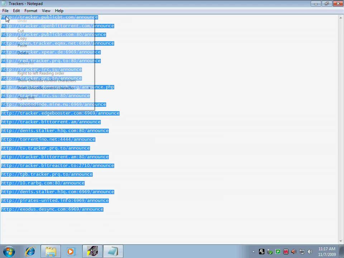Click the Rockstar Games tray icon
This screenshot has height=258, width=344.
click(262, 252)
